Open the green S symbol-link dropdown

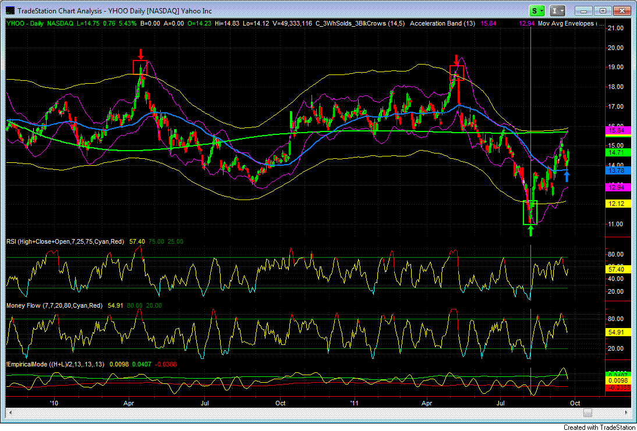coord(538,11)
